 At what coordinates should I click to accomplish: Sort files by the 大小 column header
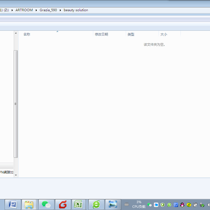[170, 34]
